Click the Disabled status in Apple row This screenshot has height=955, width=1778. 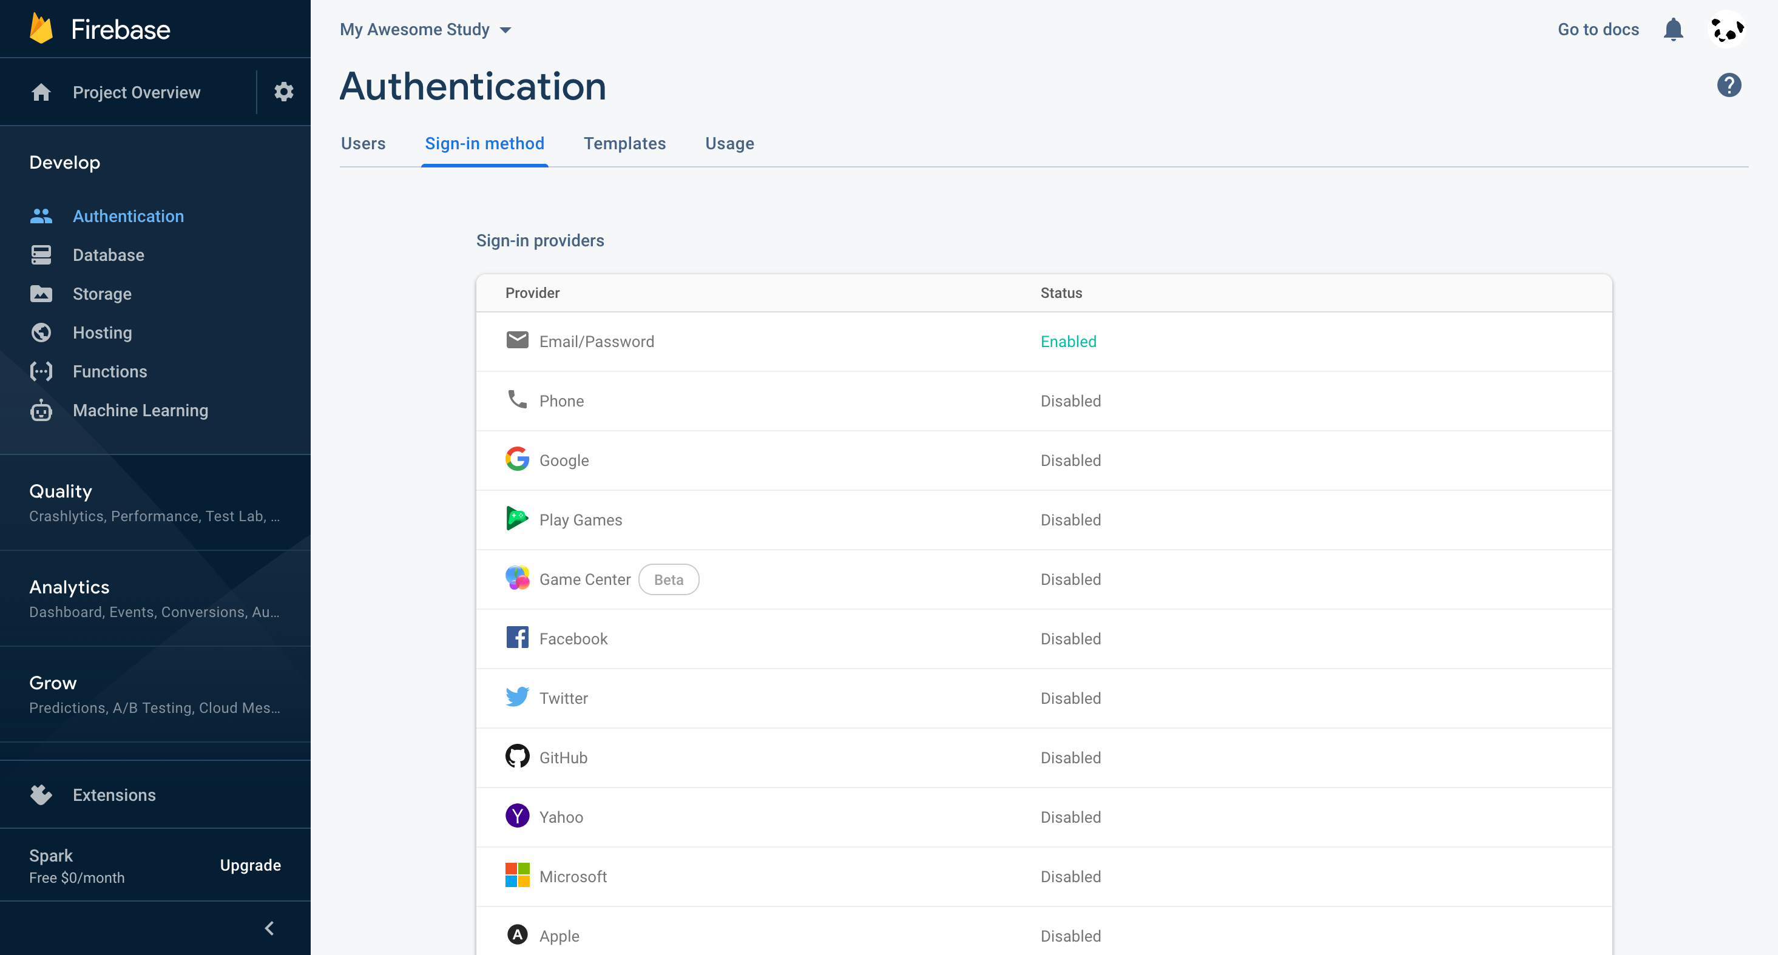pyautogui.click(x=1070, y=936)
